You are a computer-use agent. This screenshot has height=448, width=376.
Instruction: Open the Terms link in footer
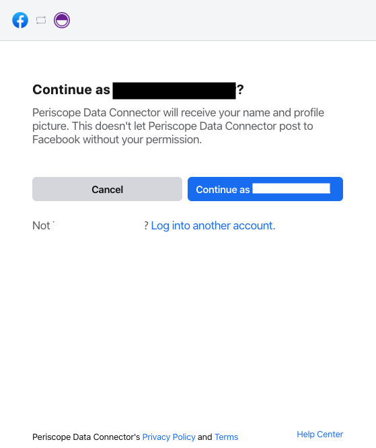(226, 437)
